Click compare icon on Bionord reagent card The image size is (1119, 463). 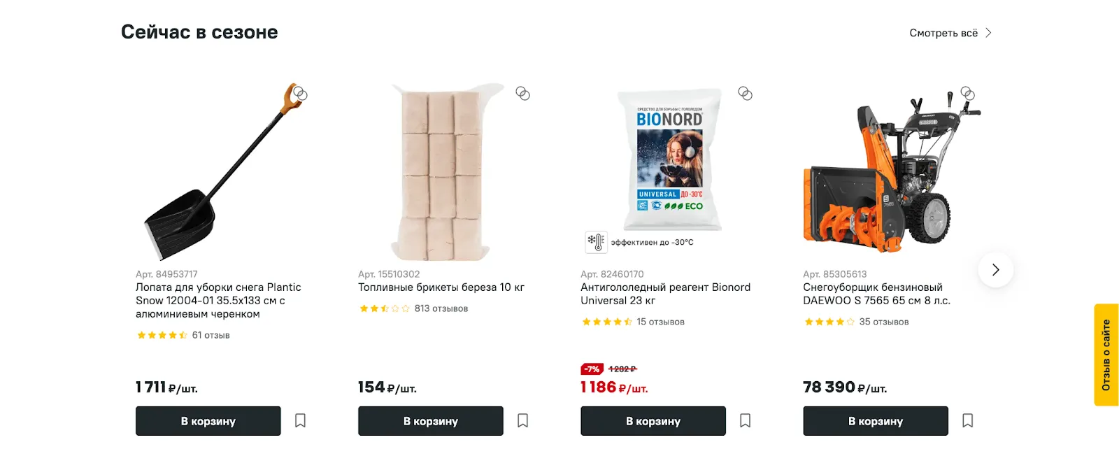745,94
